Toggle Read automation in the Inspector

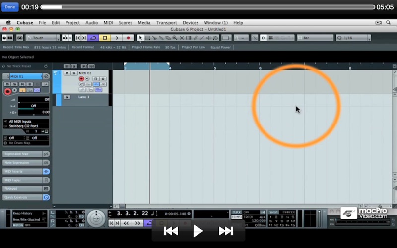(x=22, y=84)
